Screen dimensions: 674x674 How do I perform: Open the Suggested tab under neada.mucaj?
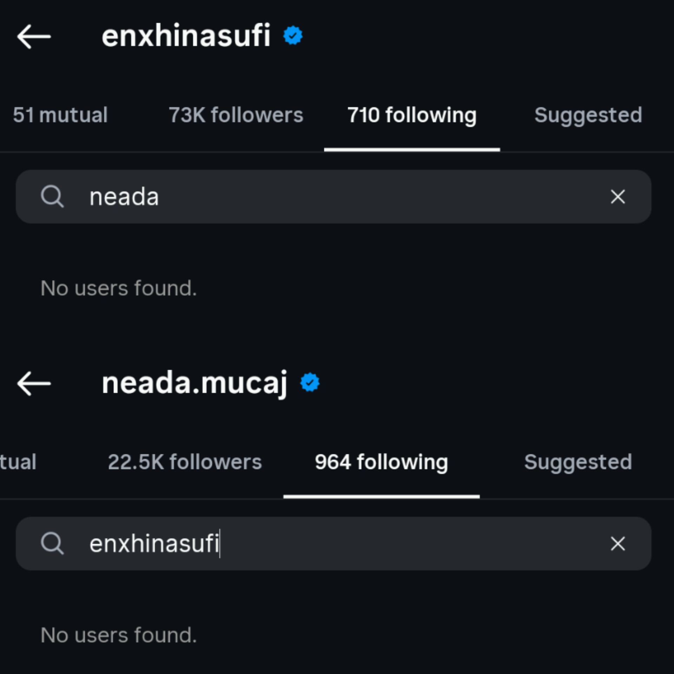[578, 462]
